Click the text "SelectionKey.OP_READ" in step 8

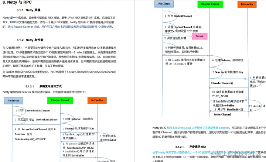pos(81,148)
